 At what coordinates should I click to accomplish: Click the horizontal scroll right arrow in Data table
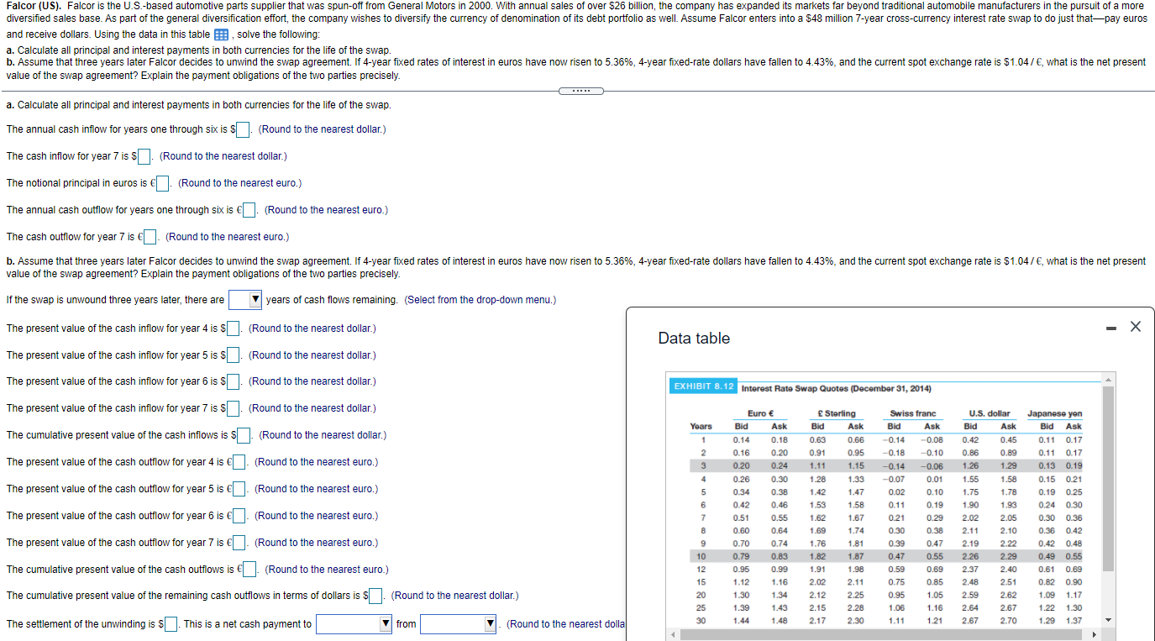pos(1095,634)
